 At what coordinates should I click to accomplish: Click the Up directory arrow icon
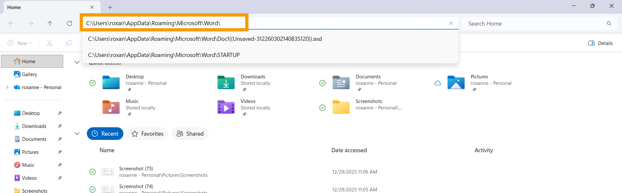click(x=50, y=23)
